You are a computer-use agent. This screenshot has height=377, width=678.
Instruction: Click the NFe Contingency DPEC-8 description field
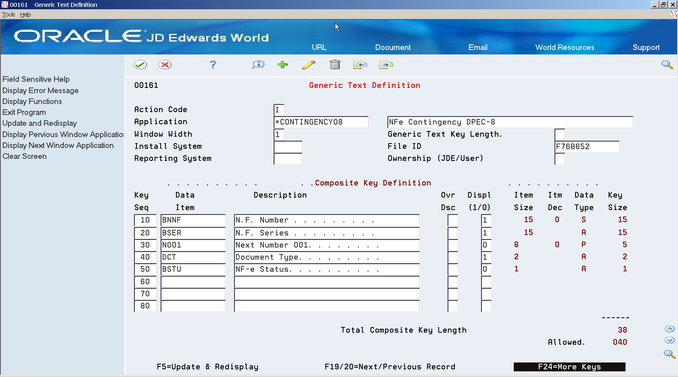pyautogui.click(x=510, y=122)
